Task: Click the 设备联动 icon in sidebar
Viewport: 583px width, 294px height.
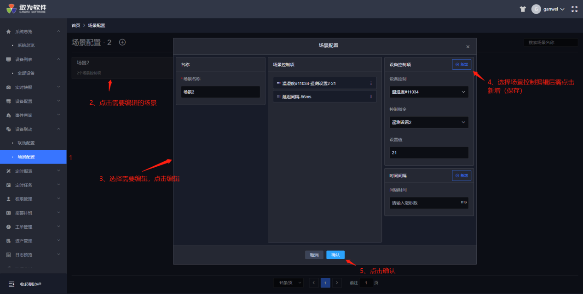Action: click(x=9, y=129)
